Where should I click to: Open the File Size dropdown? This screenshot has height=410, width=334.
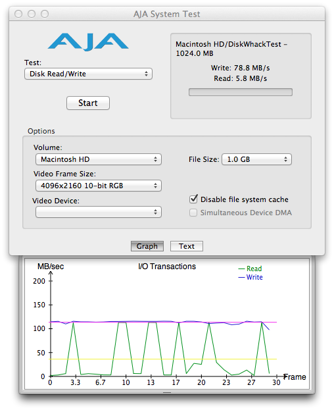(256, 159)
